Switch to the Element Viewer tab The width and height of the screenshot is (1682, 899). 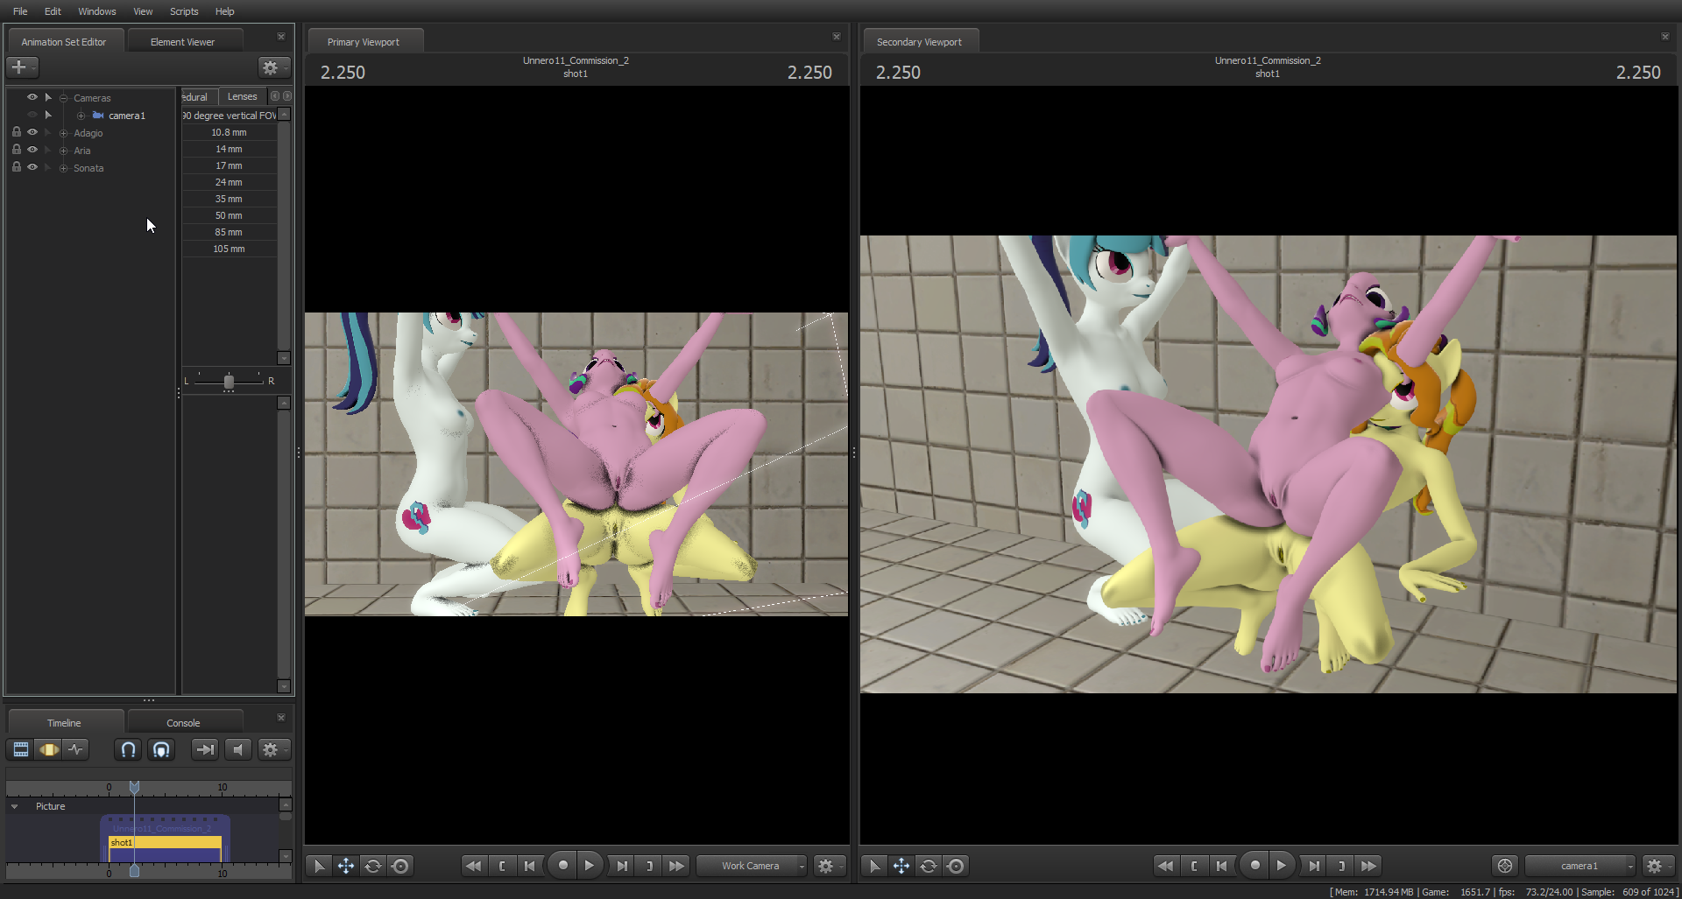click(182, 42)
